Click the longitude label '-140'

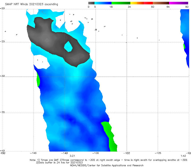pyautogui.click(x=64, y=153)
